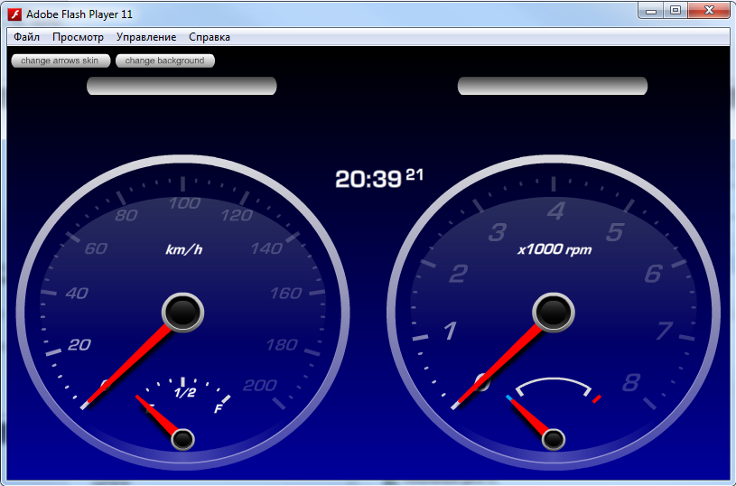Open the Просмотр menu

78,37
